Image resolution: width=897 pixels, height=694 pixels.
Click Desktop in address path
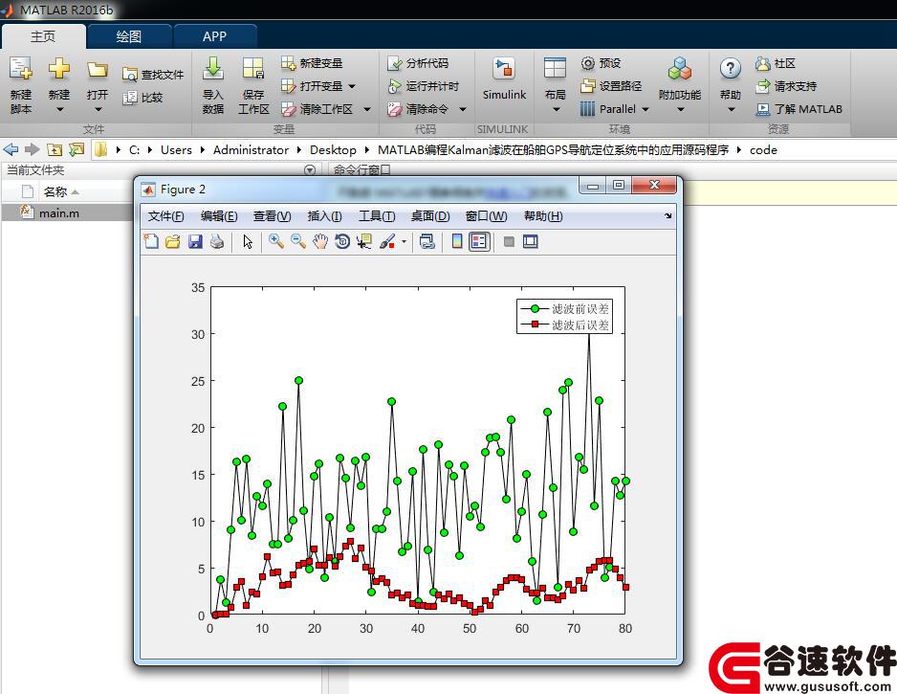coord(333,149)
